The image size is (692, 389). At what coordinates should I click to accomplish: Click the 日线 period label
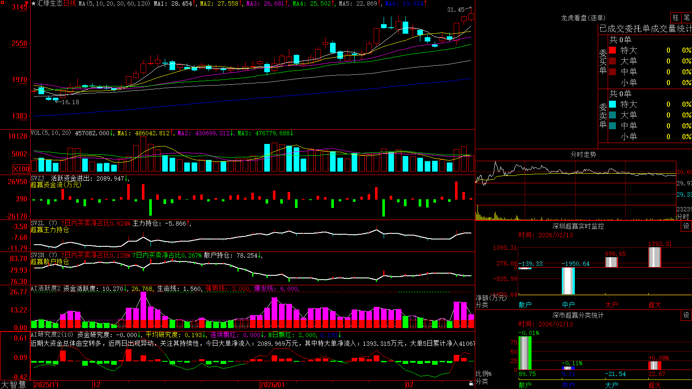(70, 3)
